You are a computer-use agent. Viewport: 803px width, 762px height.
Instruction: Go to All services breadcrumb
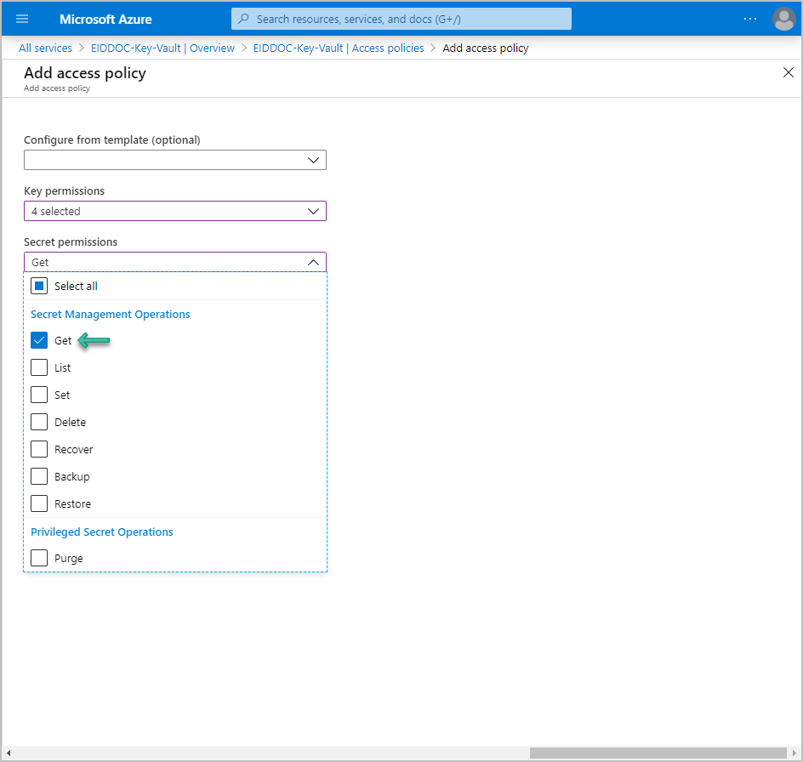click(45, 48)
